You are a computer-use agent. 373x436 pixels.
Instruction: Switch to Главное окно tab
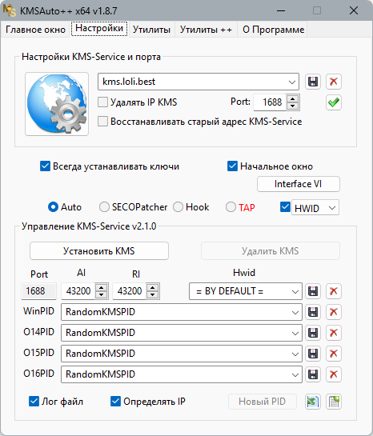tap(35, 30)
